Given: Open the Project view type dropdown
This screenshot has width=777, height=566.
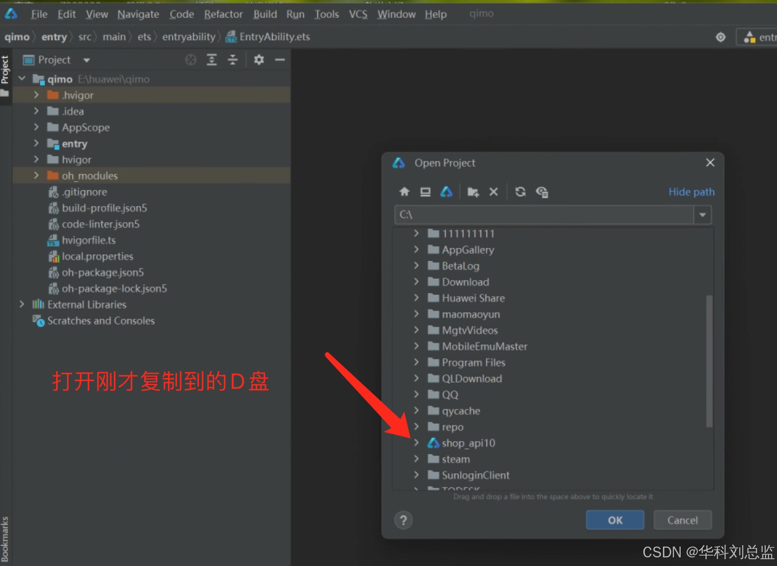Looking at the screenshot, I should click(86, 60).
